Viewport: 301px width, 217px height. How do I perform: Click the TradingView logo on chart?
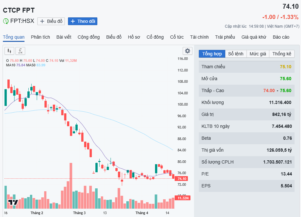pos(13,203)
